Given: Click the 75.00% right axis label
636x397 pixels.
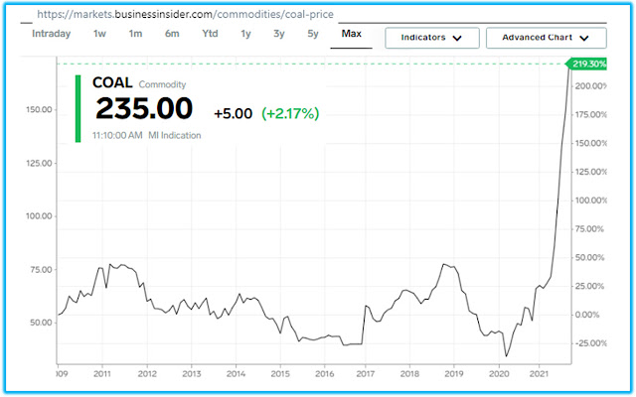Looking at the screenshot, I should (589, 229).
